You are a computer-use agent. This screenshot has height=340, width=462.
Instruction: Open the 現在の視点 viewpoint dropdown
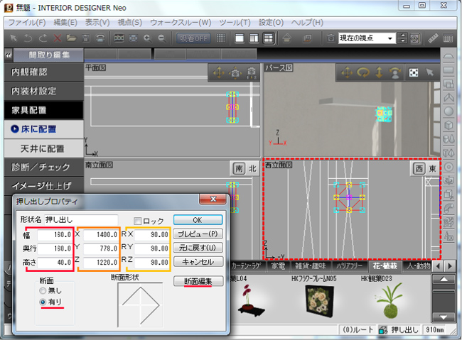(x=391, y=38)
